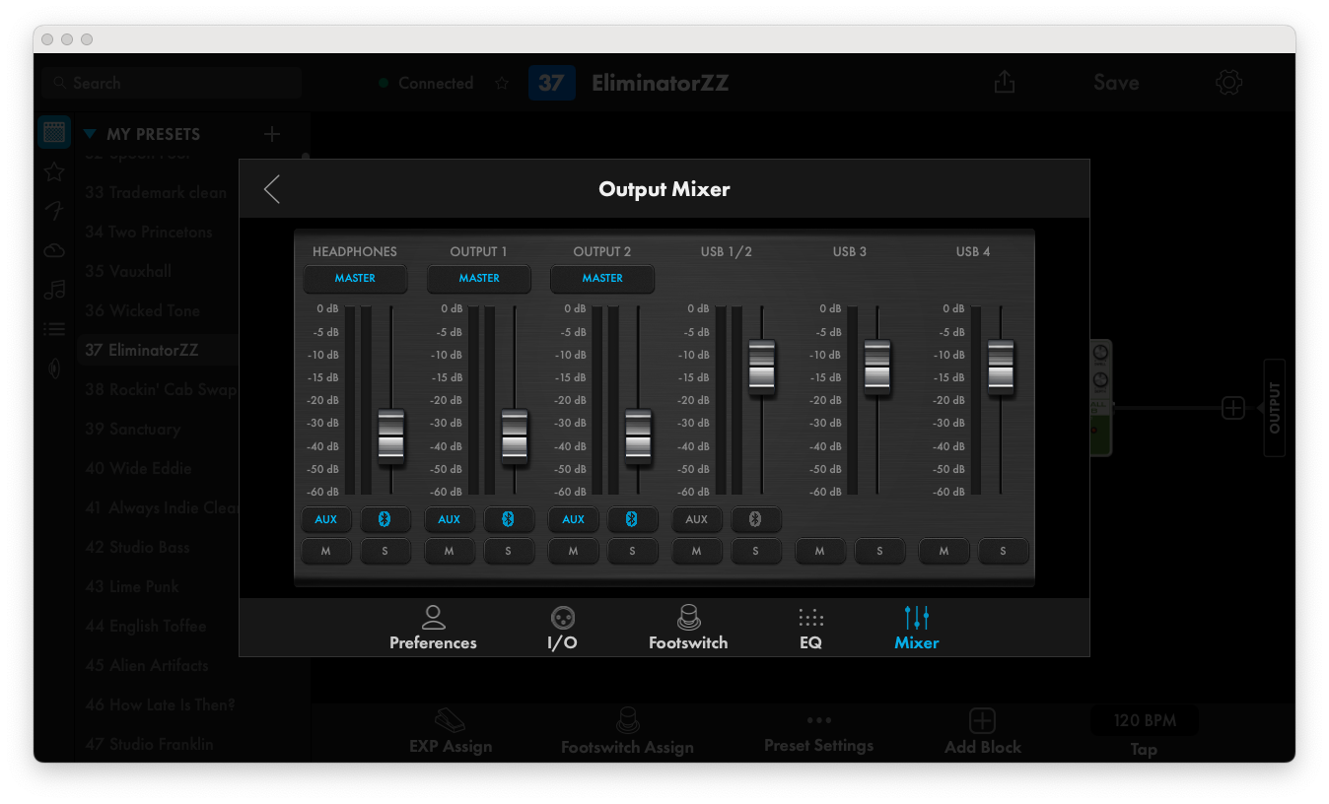The width and height of the screenshot is (1329, 804).
Task: Open the cloud presets section in the sidebar
Action: 53,250
